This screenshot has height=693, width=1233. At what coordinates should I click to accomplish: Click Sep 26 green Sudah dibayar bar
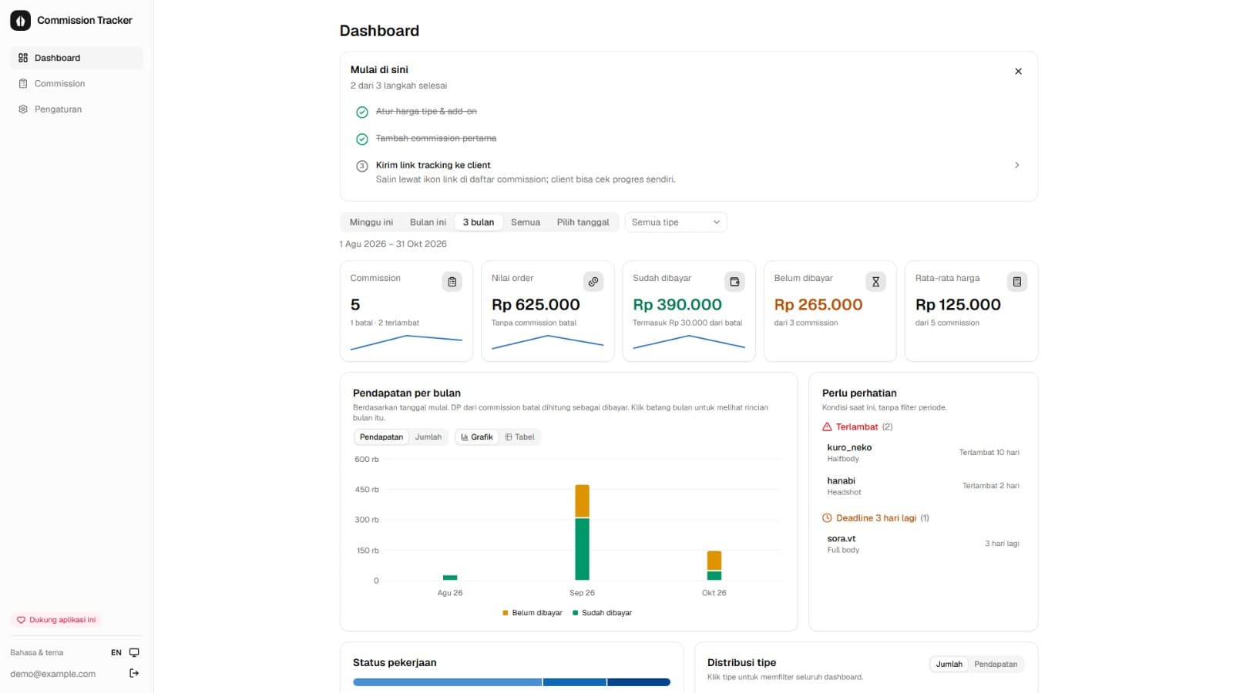(582, 549)
